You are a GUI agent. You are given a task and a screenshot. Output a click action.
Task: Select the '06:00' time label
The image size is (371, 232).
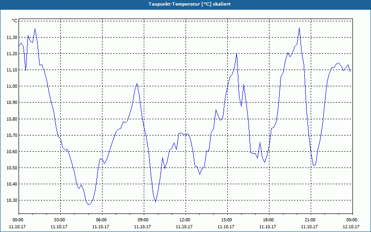[102, 220]
